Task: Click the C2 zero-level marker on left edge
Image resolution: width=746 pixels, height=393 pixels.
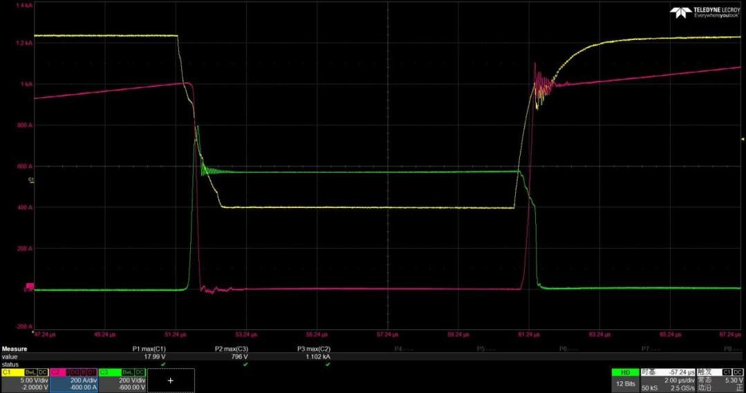Action: pyautogui.click(x=30, y=286)
